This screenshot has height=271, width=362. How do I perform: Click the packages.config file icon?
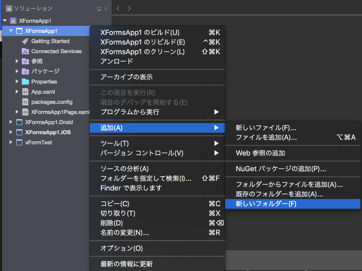[25, 102]
